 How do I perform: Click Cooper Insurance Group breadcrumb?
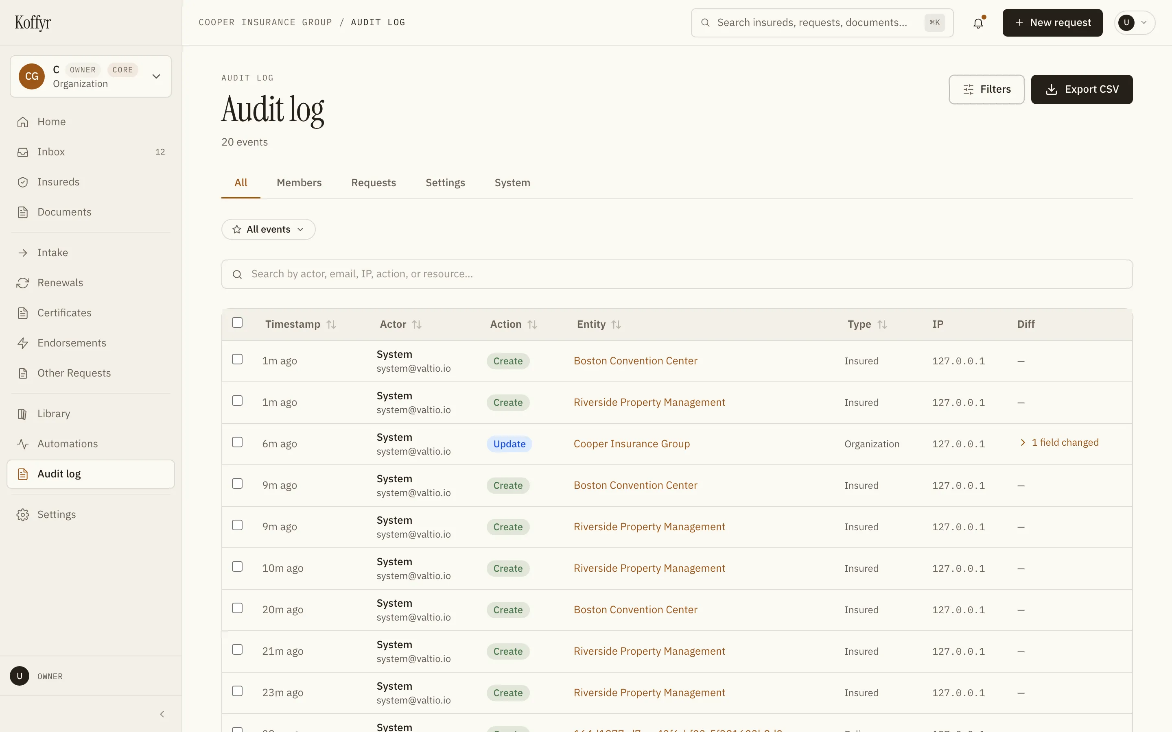pos(265,22)
